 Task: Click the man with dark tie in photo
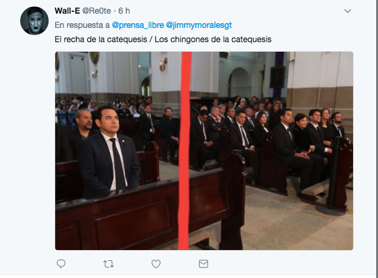point(109,152)
